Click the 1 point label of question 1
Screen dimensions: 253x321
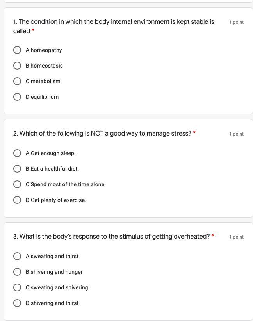pos(237,22)
